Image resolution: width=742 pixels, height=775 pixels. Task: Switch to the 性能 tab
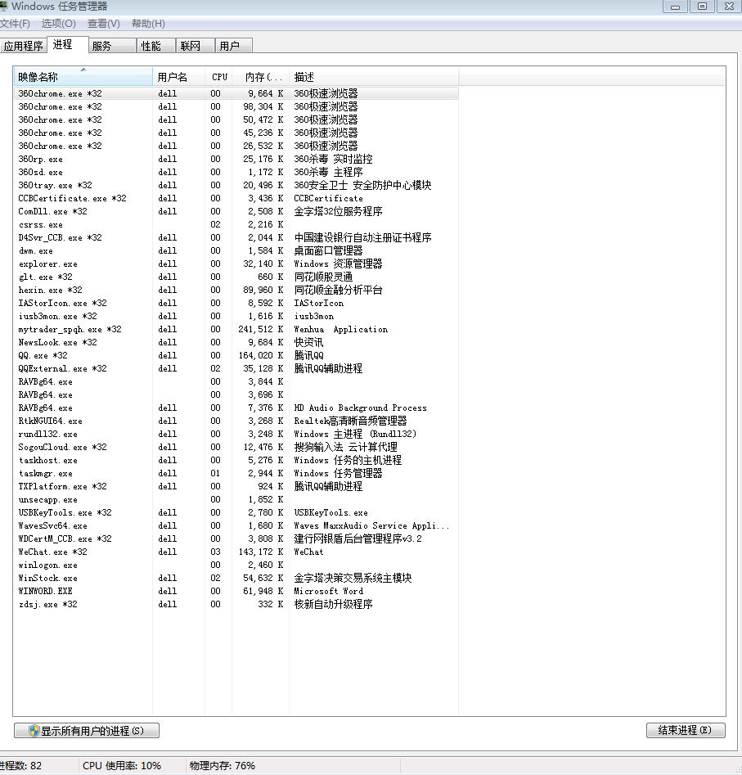(155, 46)
